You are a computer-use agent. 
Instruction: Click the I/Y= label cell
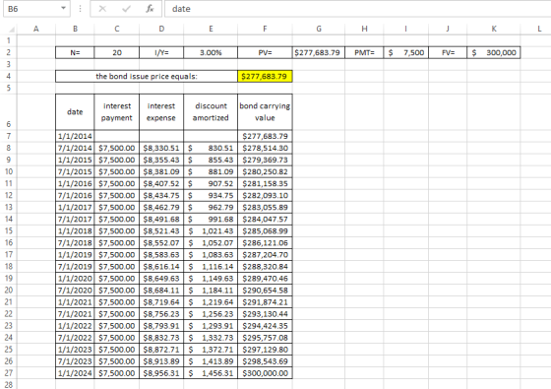(x=161, y=53)
